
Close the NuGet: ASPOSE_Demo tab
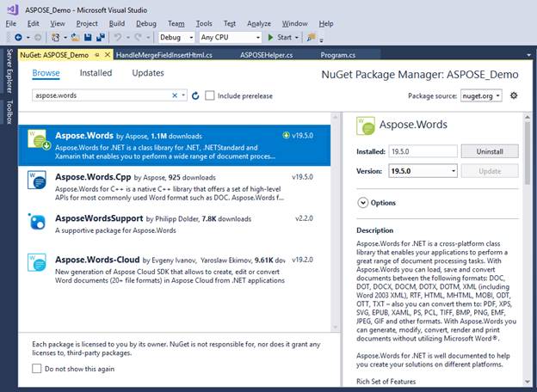click(108, 55)
